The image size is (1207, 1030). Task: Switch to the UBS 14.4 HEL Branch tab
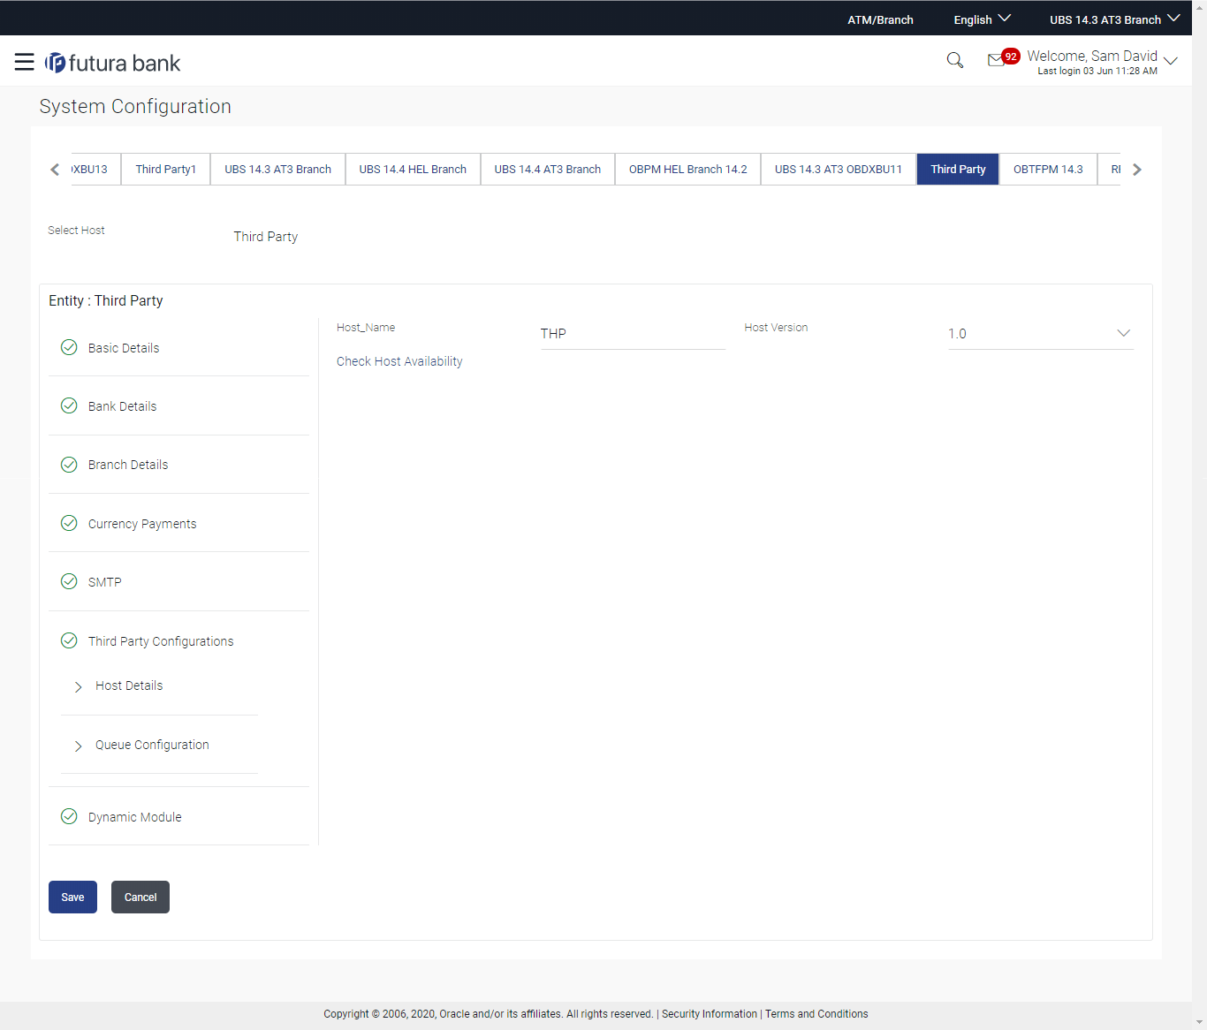pos(413,169)
